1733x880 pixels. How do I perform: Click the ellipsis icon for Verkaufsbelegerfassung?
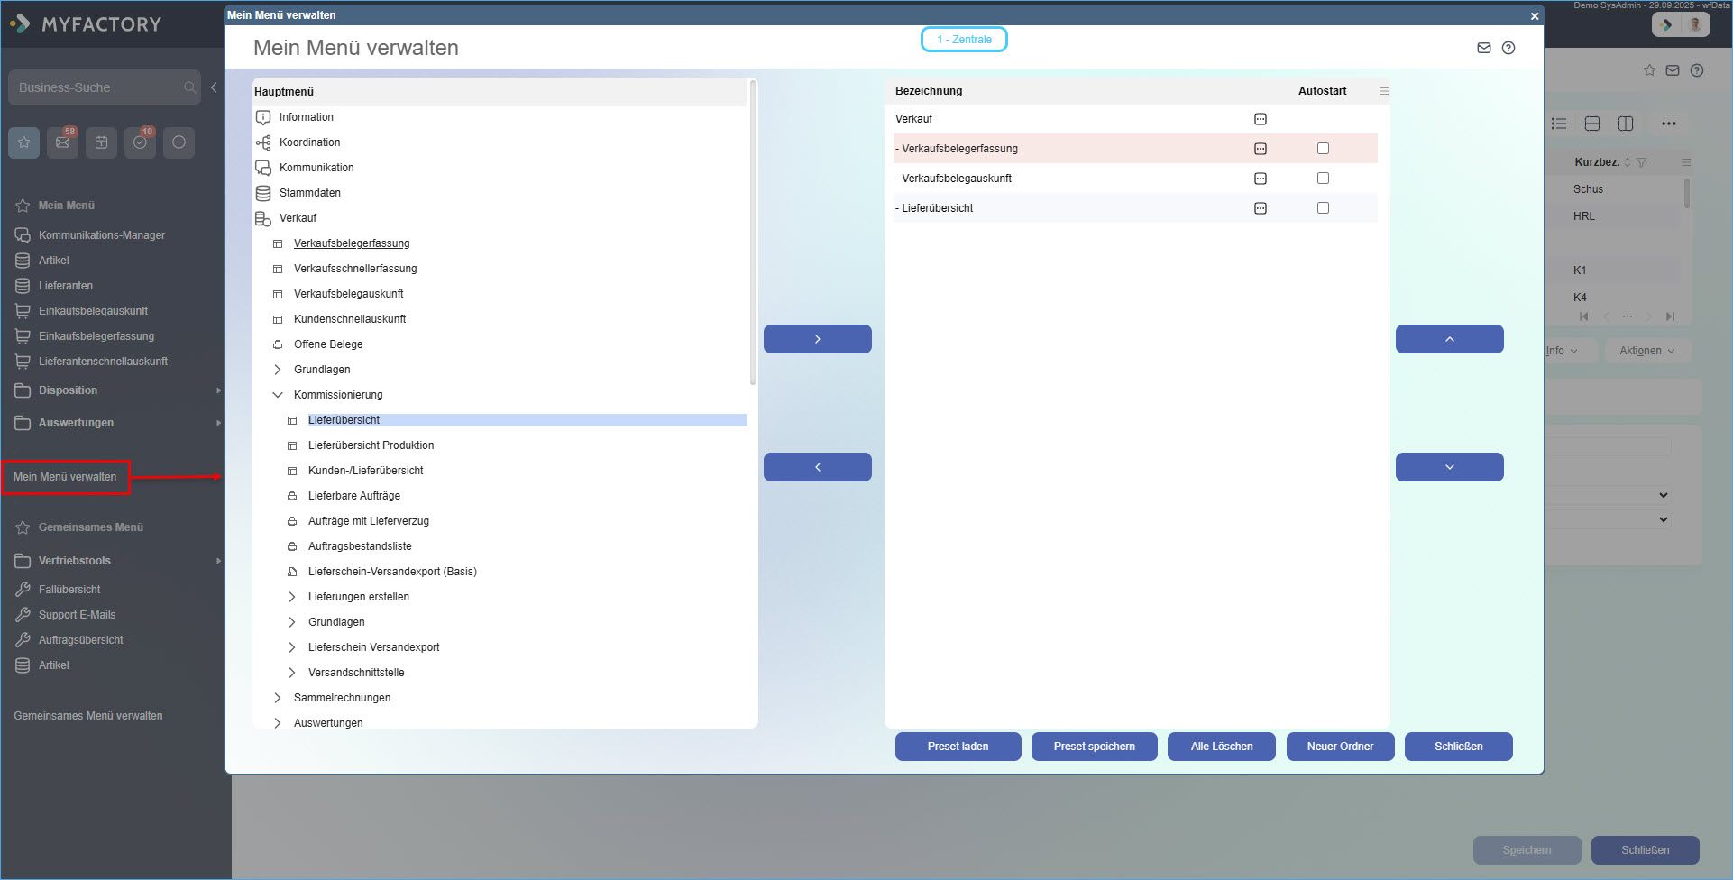[x=1261, y=149]
